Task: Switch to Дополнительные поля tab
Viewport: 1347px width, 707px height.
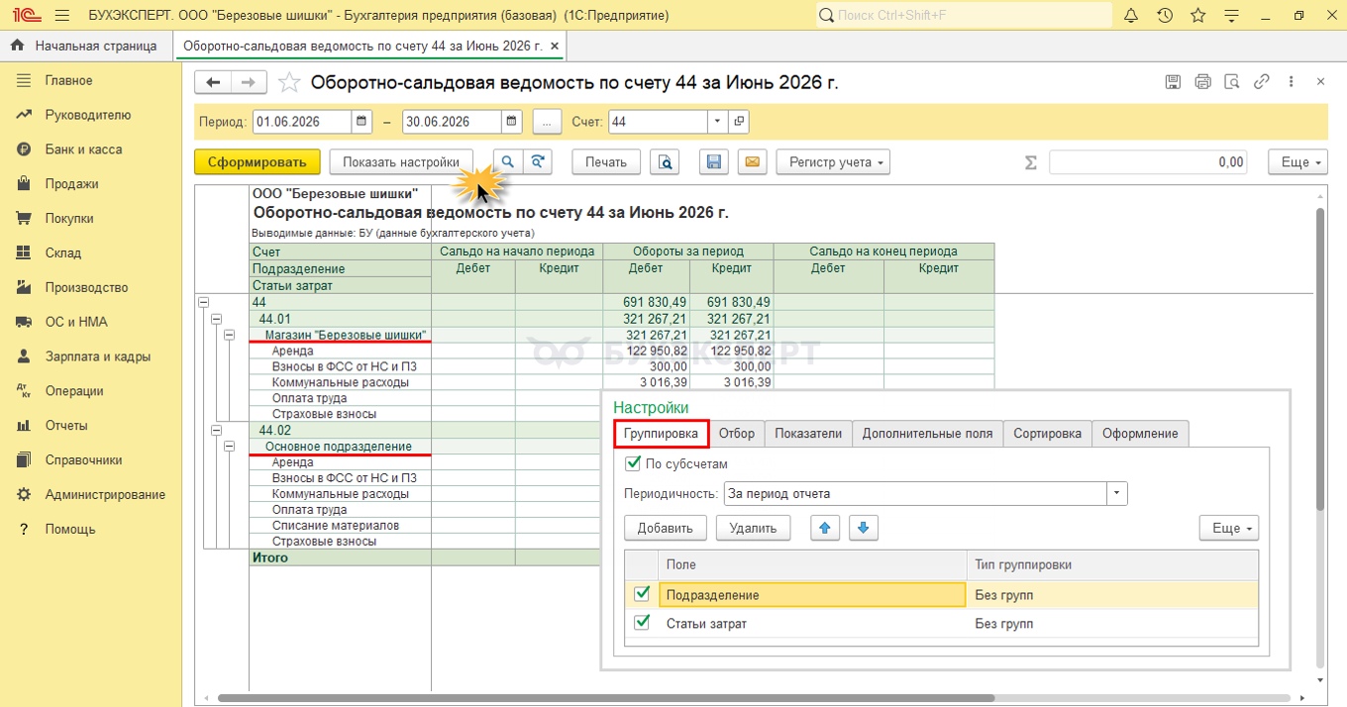Action: pyautogui.click(x=927, y=434)
